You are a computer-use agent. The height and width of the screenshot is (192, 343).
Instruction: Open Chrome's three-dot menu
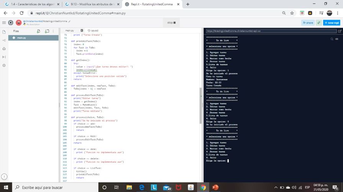point(338,13)
